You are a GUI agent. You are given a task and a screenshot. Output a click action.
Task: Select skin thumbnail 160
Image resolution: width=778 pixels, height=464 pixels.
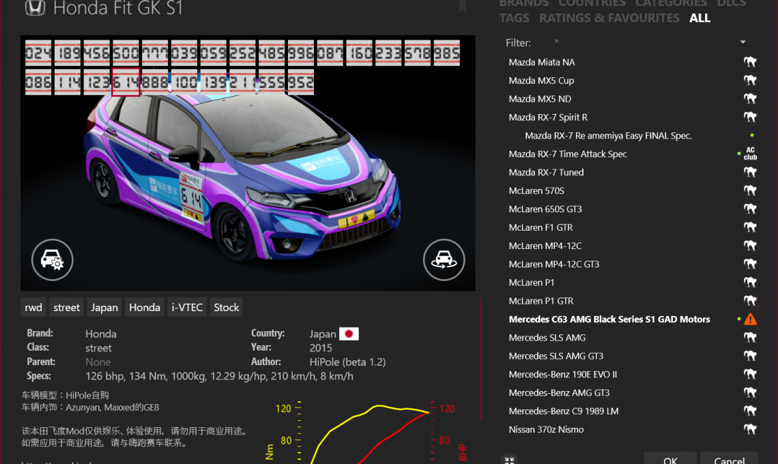[359, 53]
